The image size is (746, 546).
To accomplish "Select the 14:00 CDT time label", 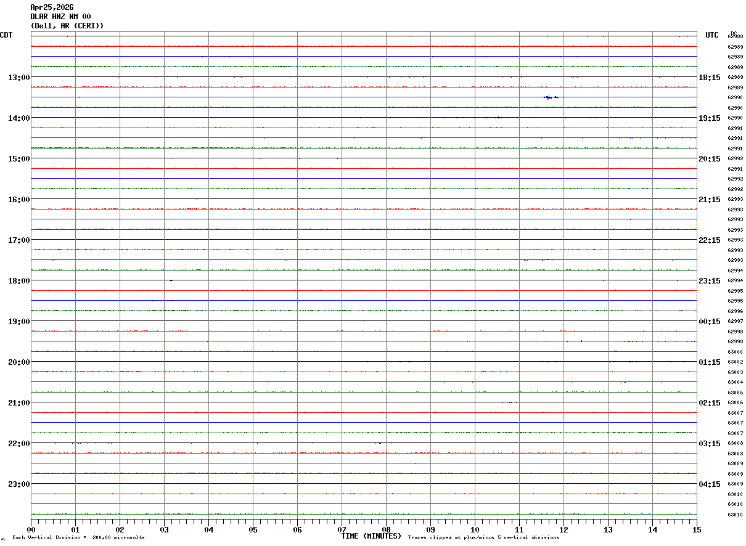I will (19, 118).
